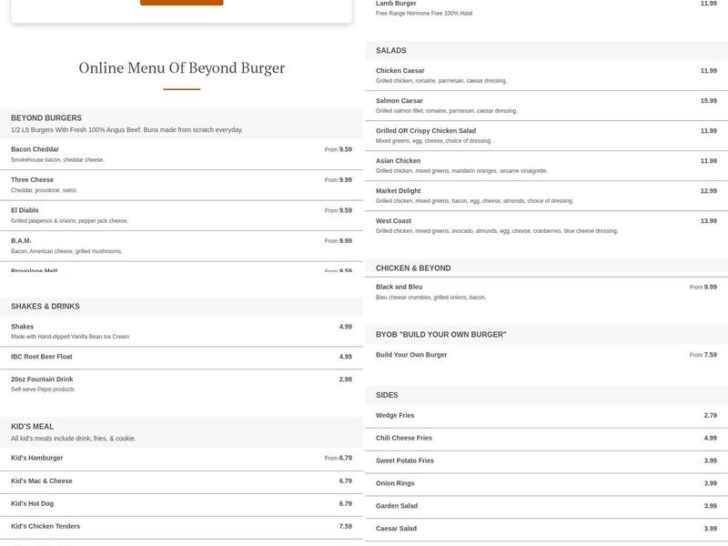This screenshot has width=728, height=546.
Task: Open the Shakes item
Action: (x=181, y=331)
